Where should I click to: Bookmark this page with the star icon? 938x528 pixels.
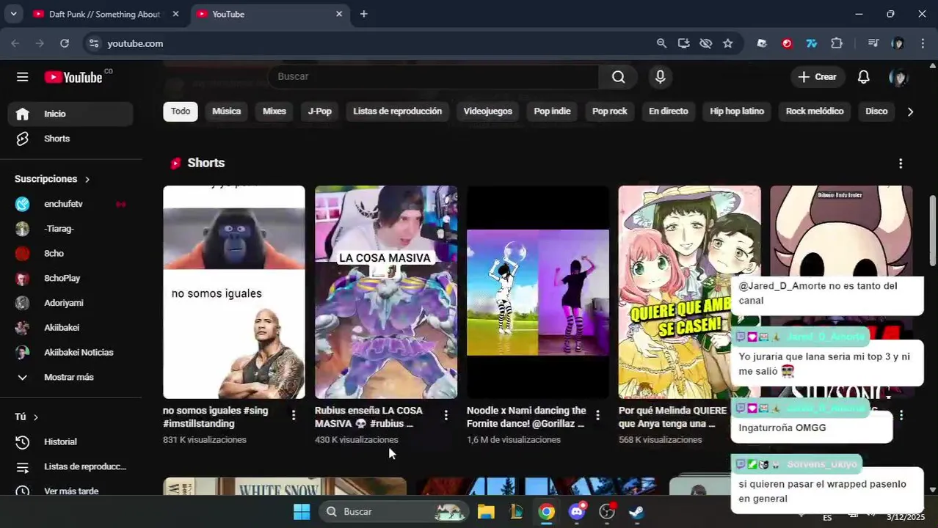[x=727, y=43]
